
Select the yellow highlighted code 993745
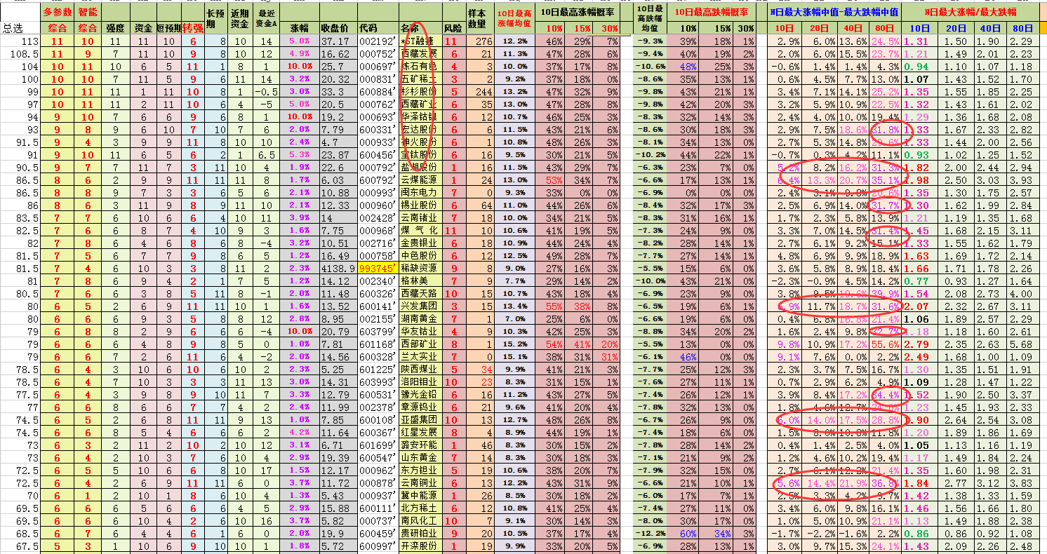tap(378, 269)
